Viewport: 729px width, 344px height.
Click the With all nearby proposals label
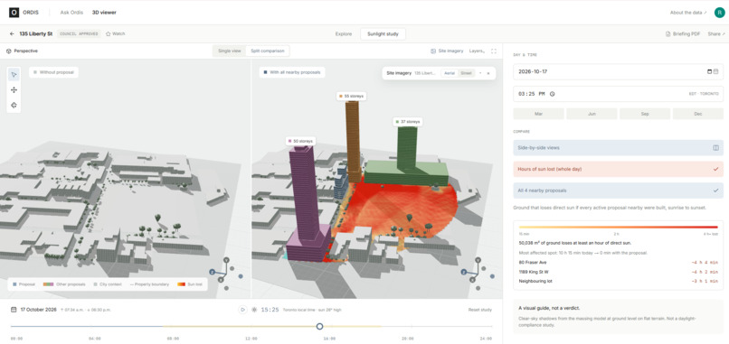(x=292, y=72)
